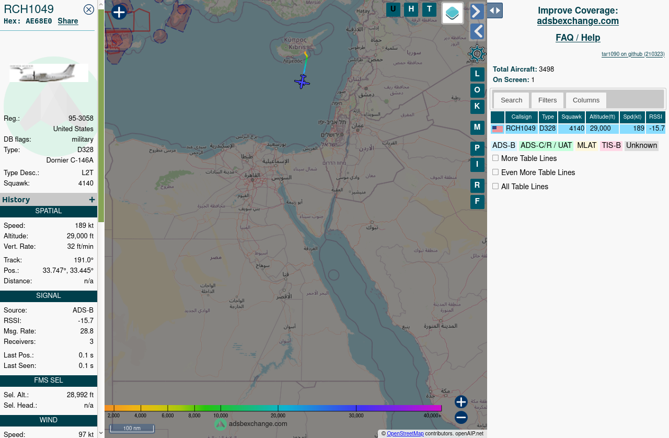Select the RCH1049 table row callsign
Viewport: 669px width, 438px height.
tap(521, 129)
